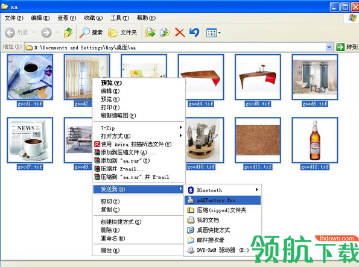Open the 查看(V) menu

pyautogui.click(x=66, y=18)
